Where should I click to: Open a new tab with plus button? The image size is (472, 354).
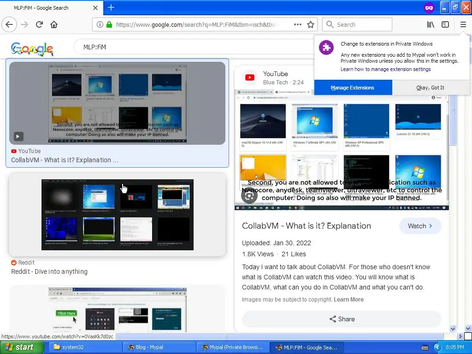111,7
